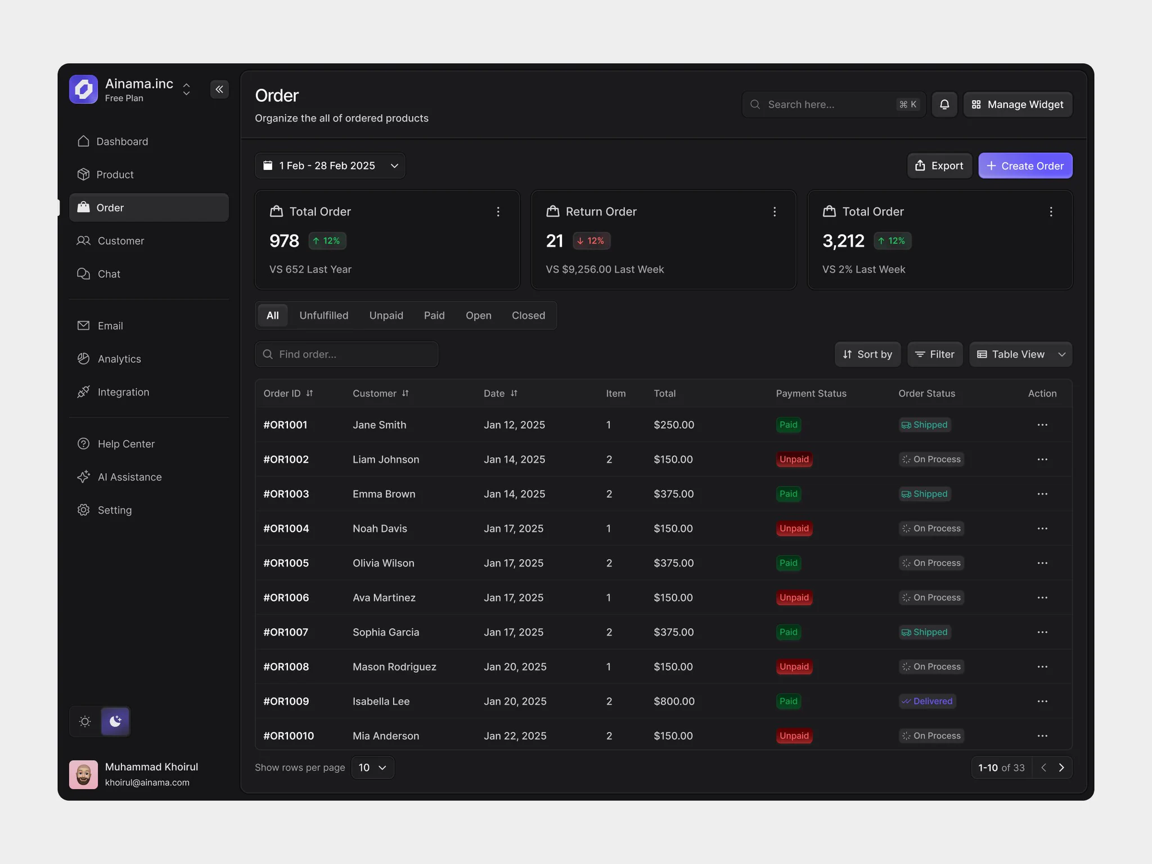
Task: Go to previous page of orders
Action: tap(1043, 768)
